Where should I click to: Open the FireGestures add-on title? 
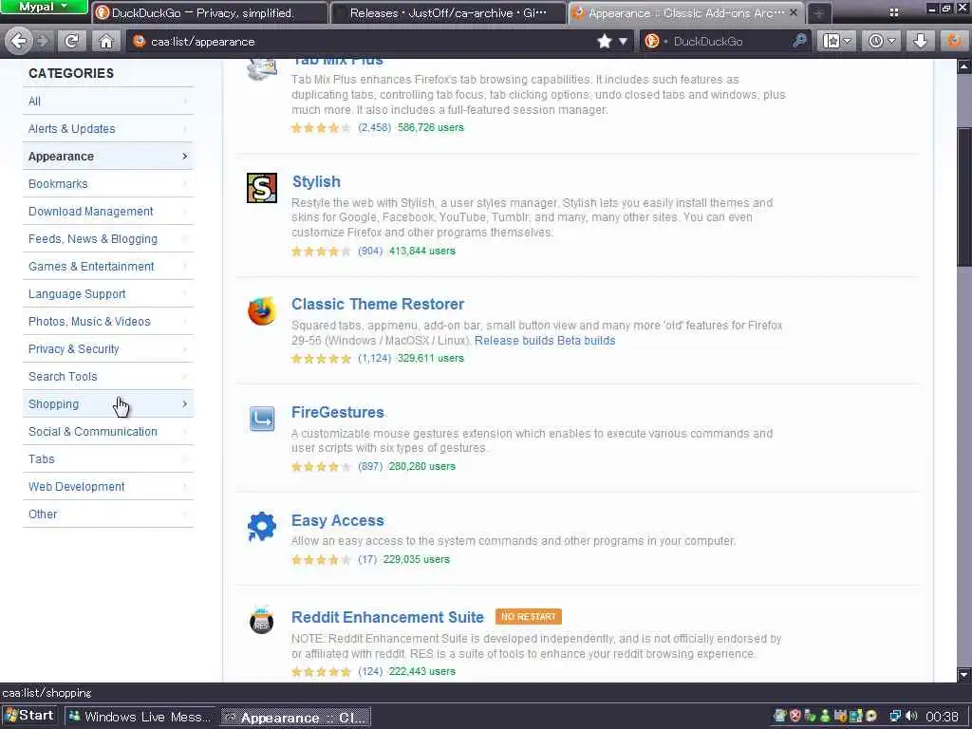click(338, 412)
